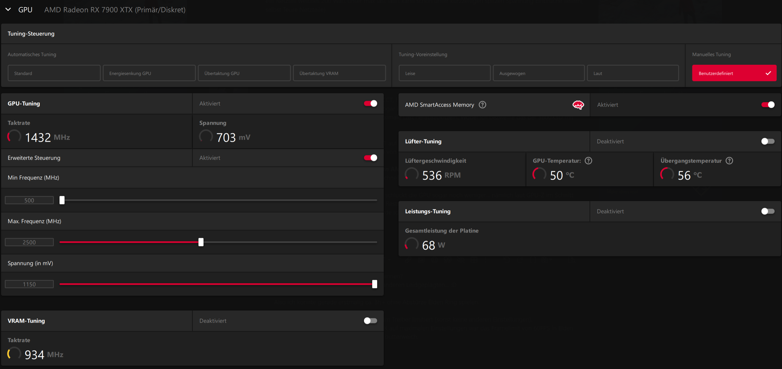Click the AMD Radeon RX 7900 XTX title

[x=115, y=10]
